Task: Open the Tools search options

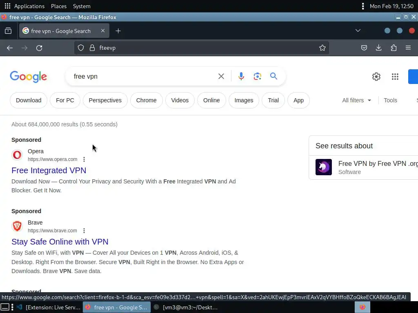Action: (x=390, y=100)
